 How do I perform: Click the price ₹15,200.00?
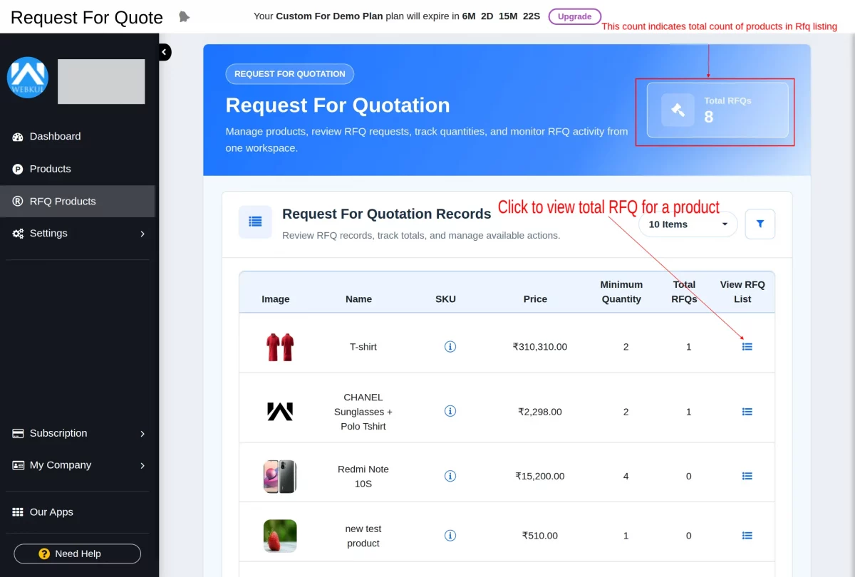pyautogui.click(x=540, y=476)
